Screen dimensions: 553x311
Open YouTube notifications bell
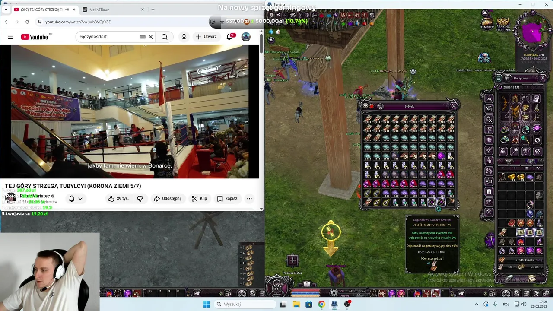(229, 37)
